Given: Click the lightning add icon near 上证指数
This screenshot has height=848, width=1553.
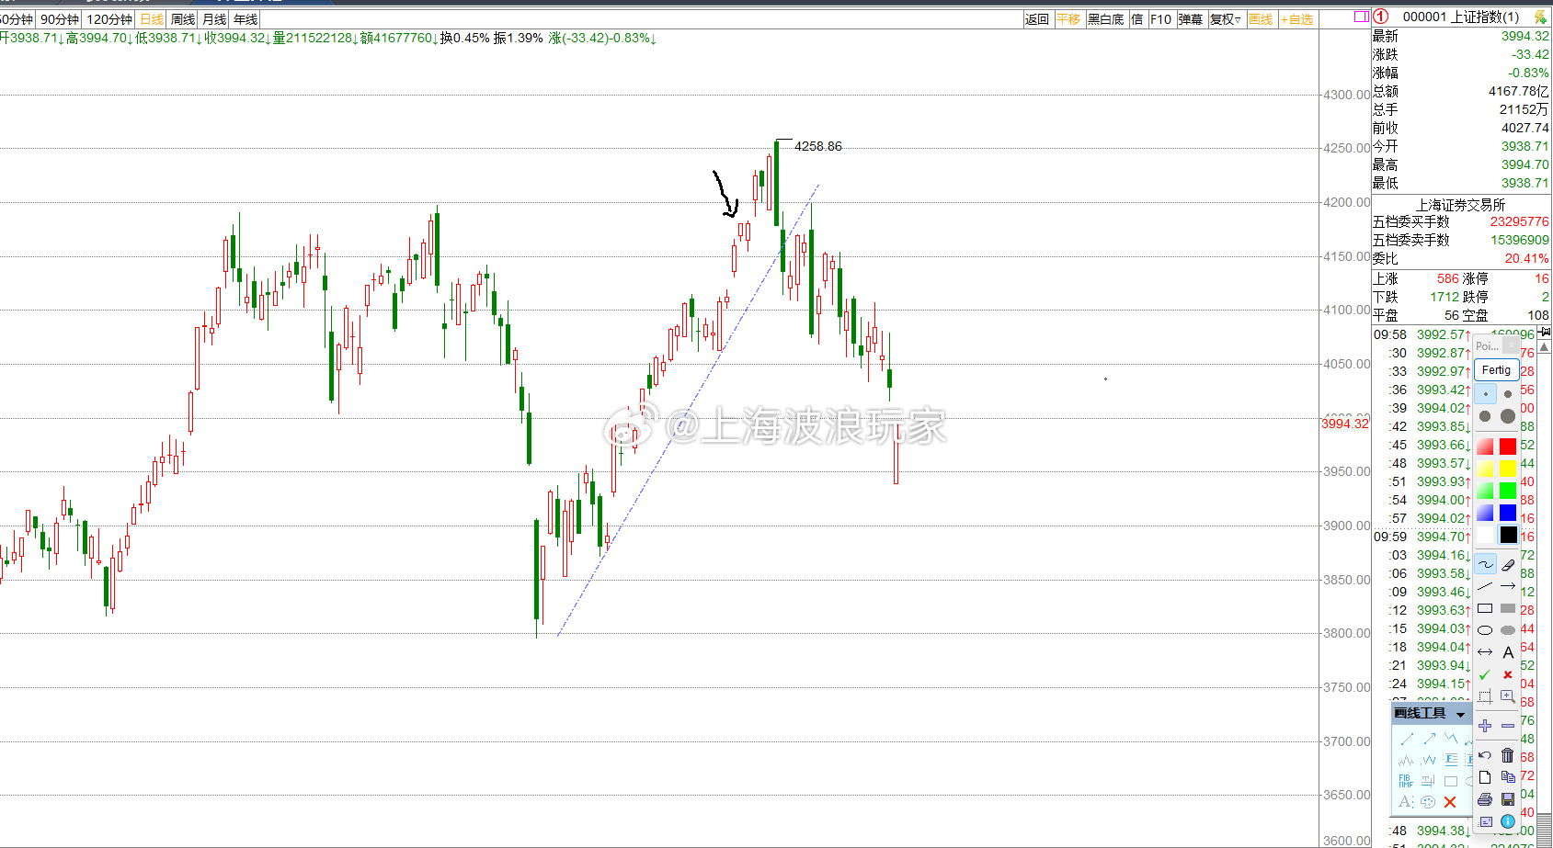Looking at the screenshot, I should [x=1539, y=17].
